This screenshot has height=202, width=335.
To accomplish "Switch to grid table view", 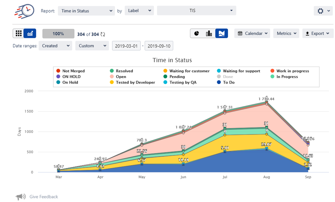I will 18,33.
